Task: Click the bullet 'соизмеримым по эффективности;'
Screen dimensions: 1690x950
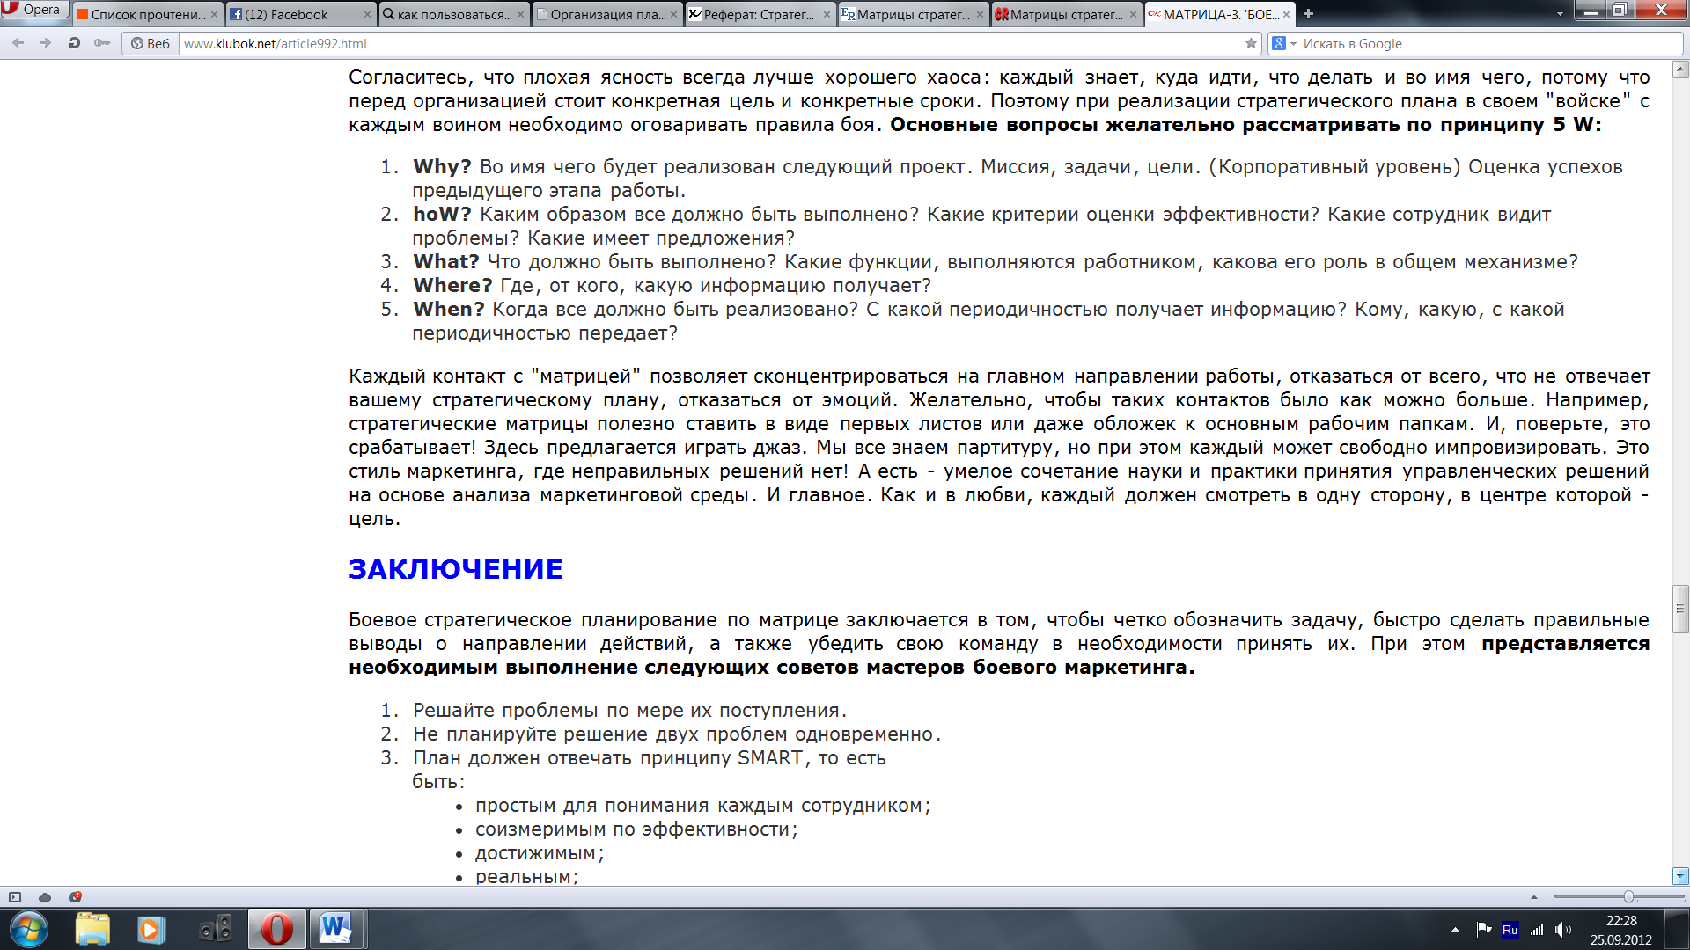Action: tap(636, 829)
